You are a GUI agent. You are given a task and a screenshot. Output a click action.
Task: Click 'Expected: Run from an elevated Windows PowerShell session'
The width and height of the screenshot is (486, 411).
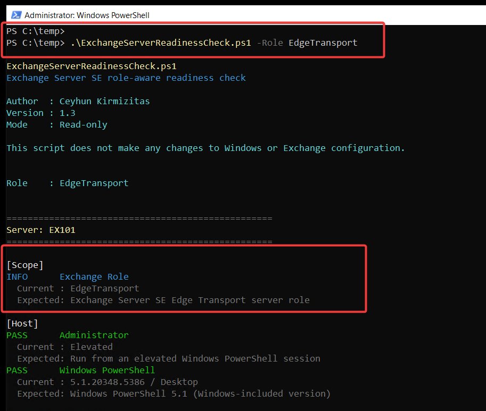(x=169, y=359)
